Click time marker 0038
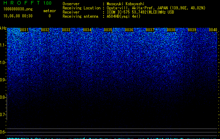The width and height of the screenshot is (220, 139). [171, 30]
